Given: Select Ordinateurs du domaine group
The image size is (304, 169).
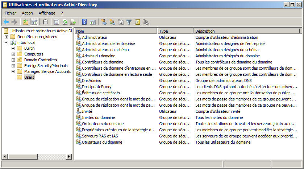Looking at the screenshot, I should point(103,124).
